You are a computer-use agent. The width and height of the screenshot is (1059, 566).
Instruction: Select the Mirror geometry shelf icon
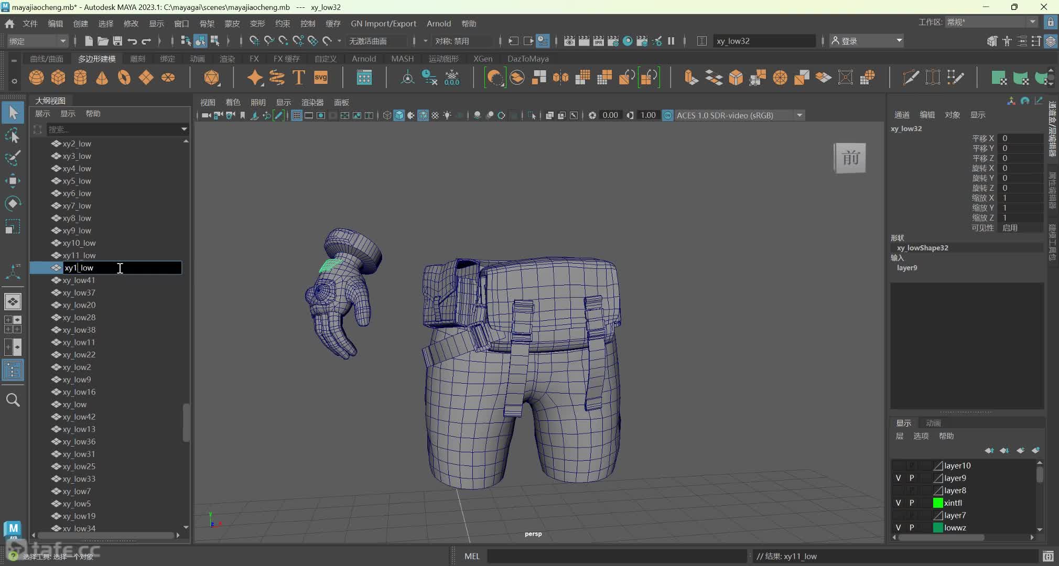click(560, 78)
